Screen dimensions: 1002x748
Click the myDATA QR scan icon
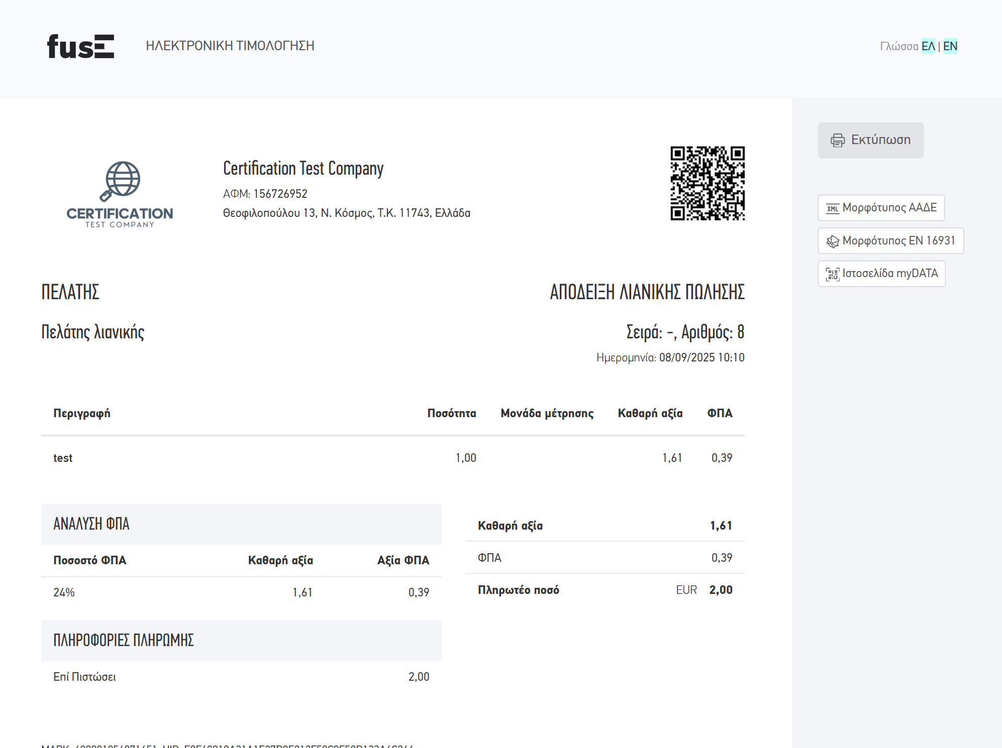[832, 274]
